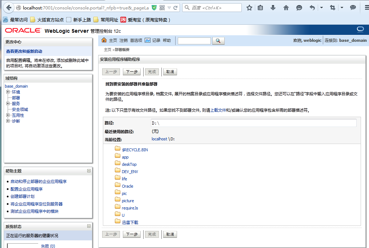Viewport: 369px width, 248px height.
Task: Click the 路径 input field
Action: pyautogui.click(x=253, y=123)
